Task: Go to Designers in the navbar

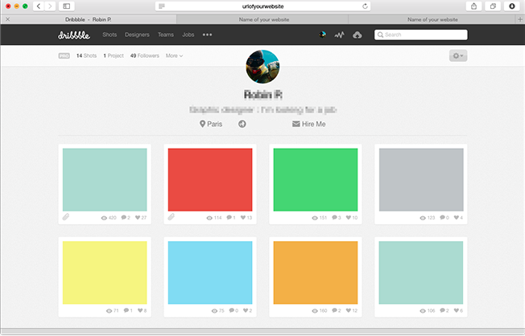Action: [x=137, y=35]
